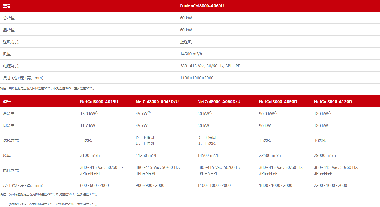
Task: Select NetCol8000-A060D/U dimensions 1100×1000×2000
Action: tap(214, 185)
